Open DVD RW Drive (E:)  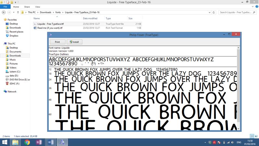coord(19,79)
